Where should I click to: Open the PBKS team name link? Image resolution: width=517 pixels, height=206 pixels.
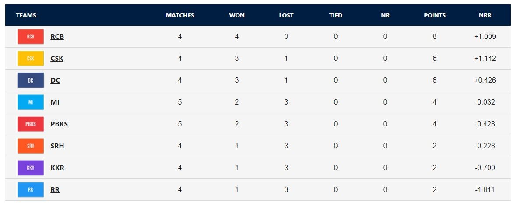[x=59, y=124]
